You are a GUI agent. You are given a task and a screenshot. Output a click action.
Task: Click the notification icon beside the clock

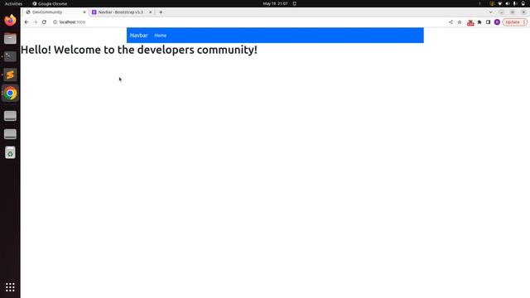tap(295, 3)
